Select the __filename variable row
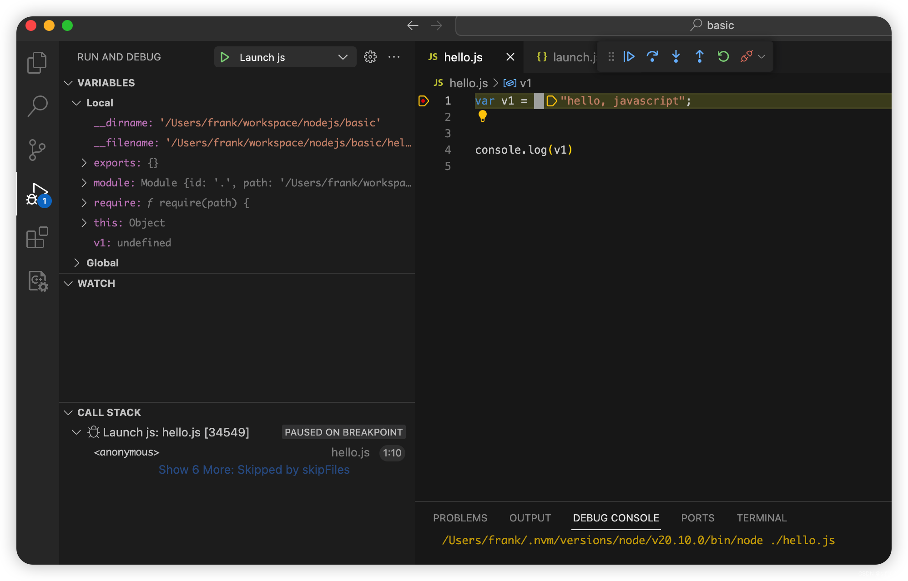This screenshot has width=908, height=581. coord(237,143)
